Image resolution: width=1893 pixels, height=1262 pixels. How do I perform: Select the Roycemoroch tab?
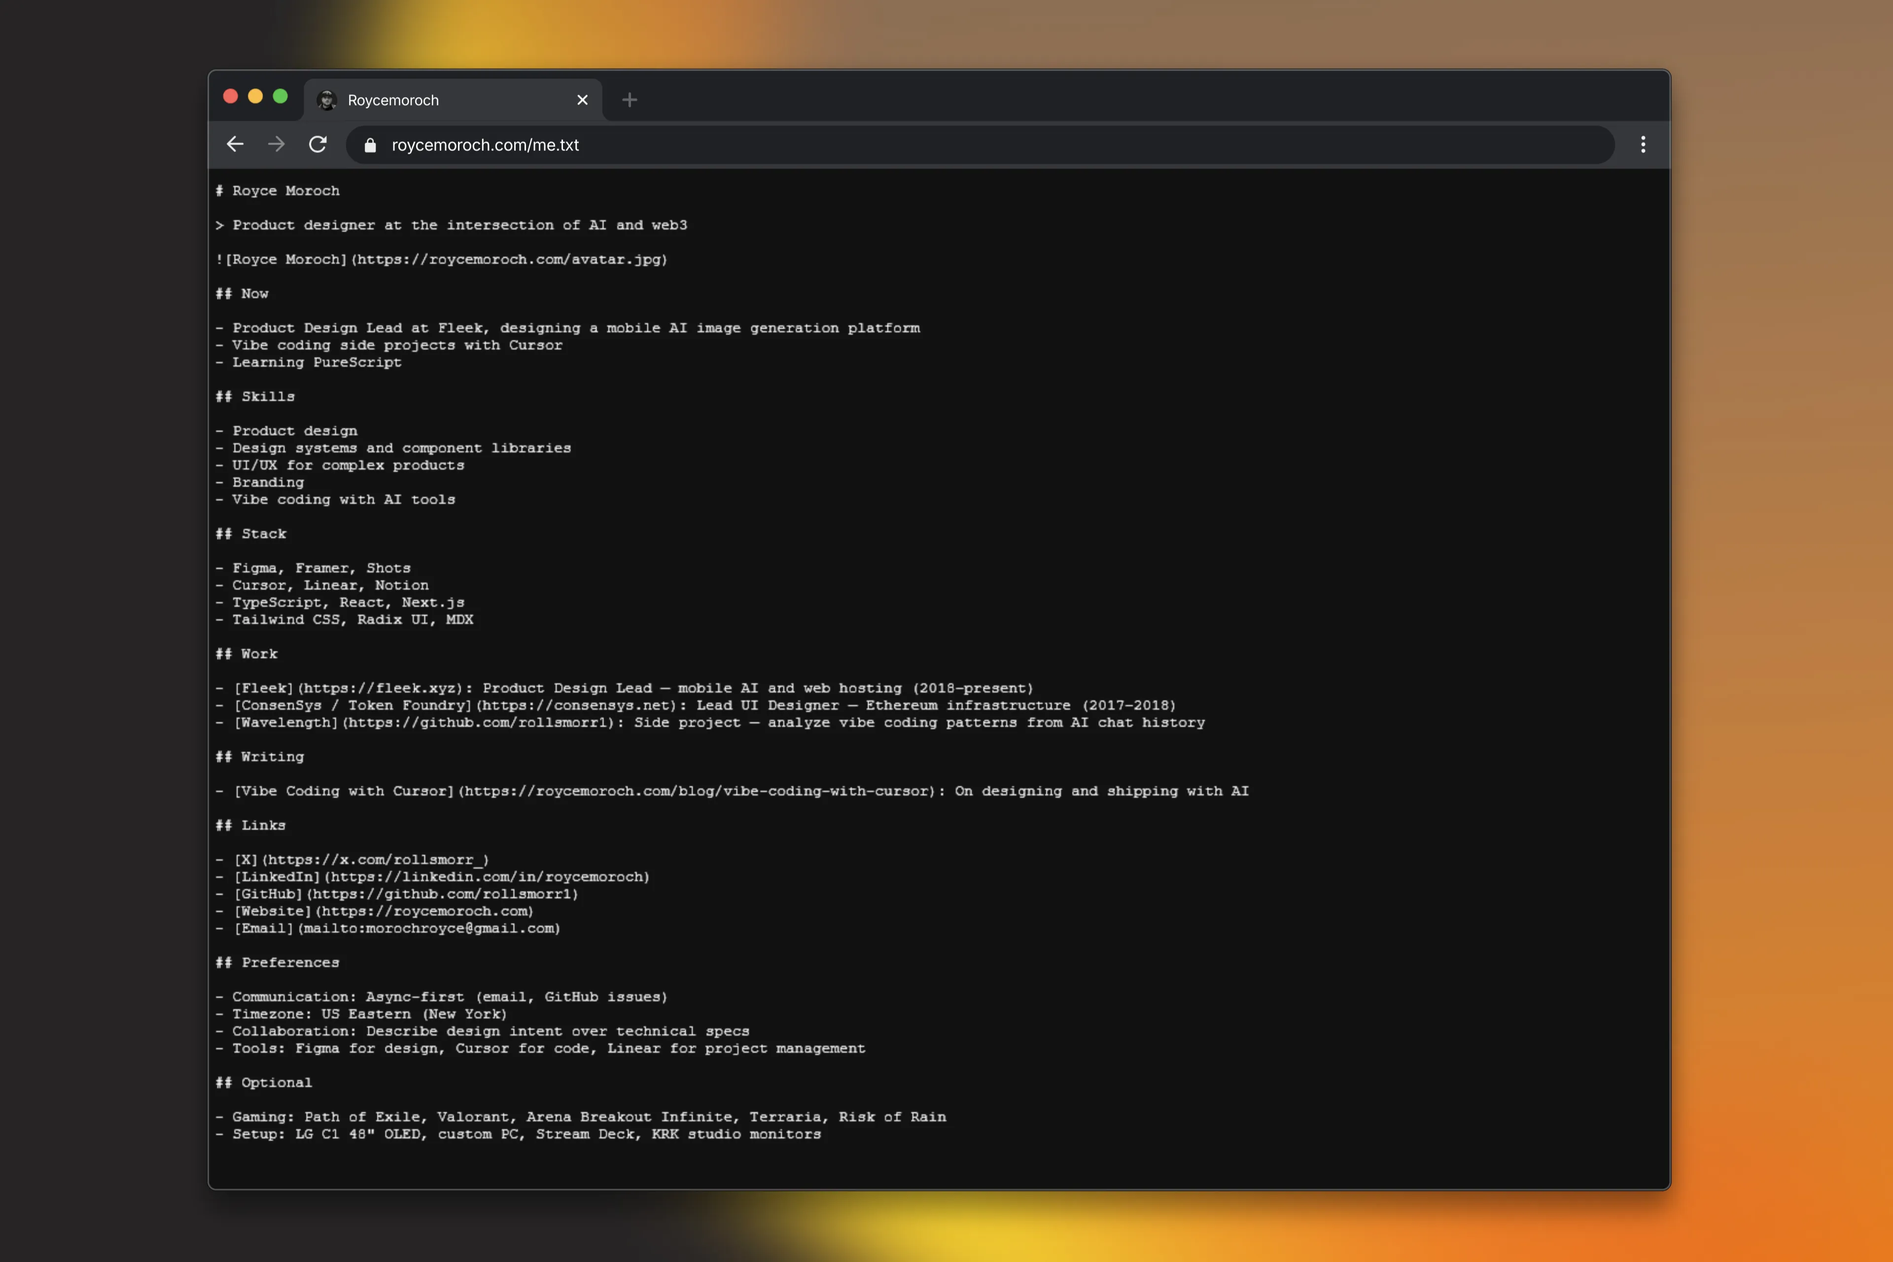pyautogui.click(x=393, y=100)
